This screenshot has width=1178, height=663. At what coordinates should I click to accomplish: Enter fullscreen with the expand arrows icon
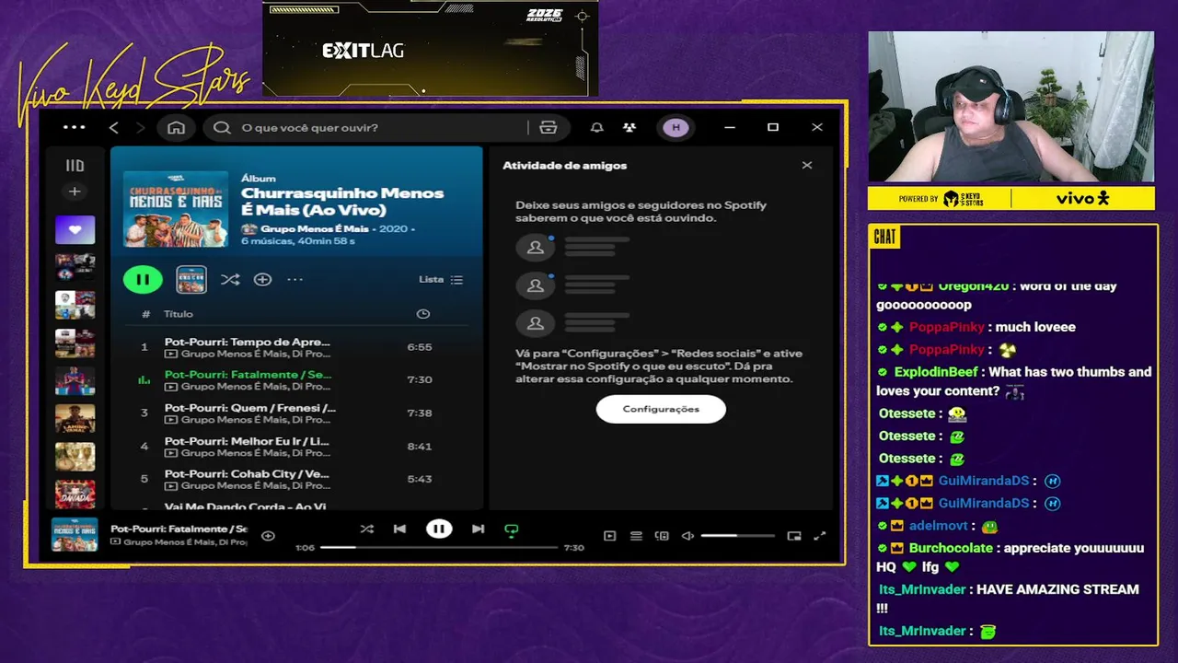coord(820,536)
